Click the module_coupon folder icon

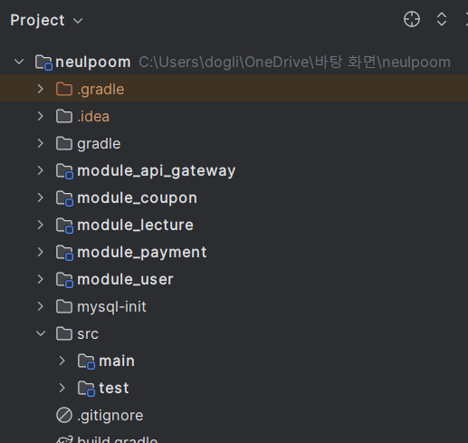coord(64,198)
